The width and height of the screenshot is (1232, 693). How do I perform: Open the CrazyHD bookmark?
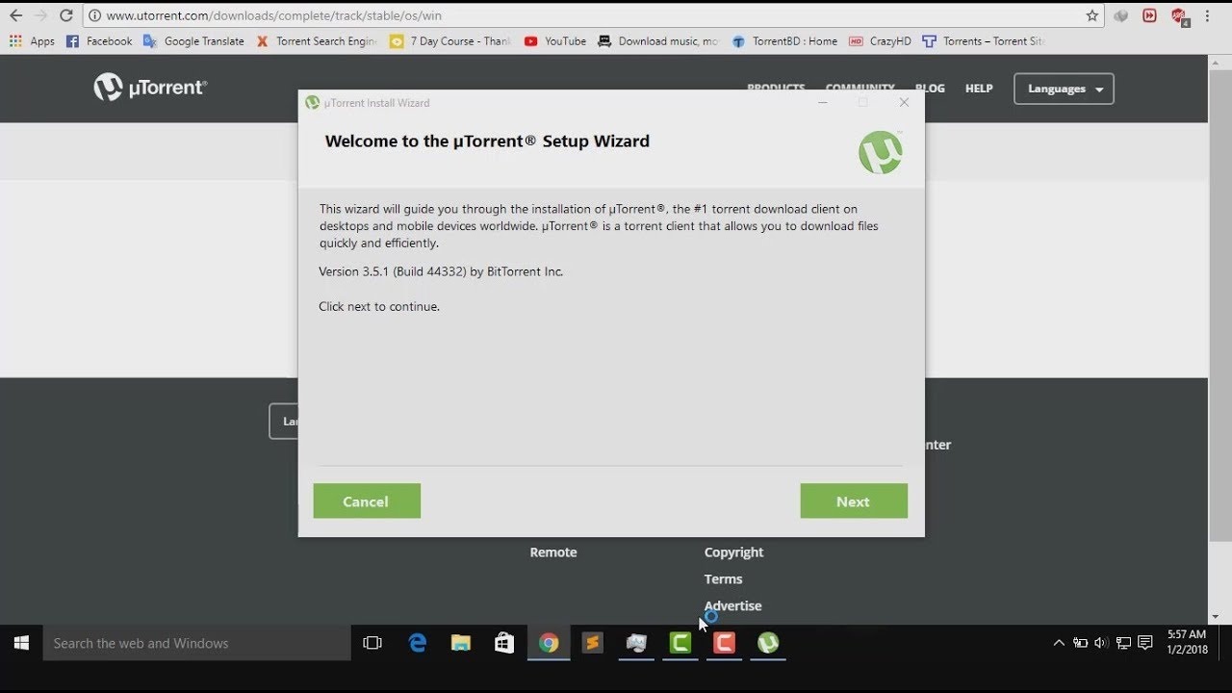[x=880, y=41]
